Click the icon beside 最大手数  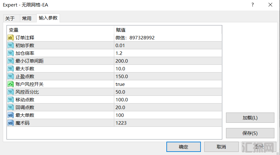11,69
